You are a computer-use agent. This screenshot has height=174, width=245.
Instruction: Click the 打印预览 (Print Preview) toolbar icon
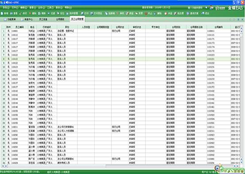[x=96, y=13]
